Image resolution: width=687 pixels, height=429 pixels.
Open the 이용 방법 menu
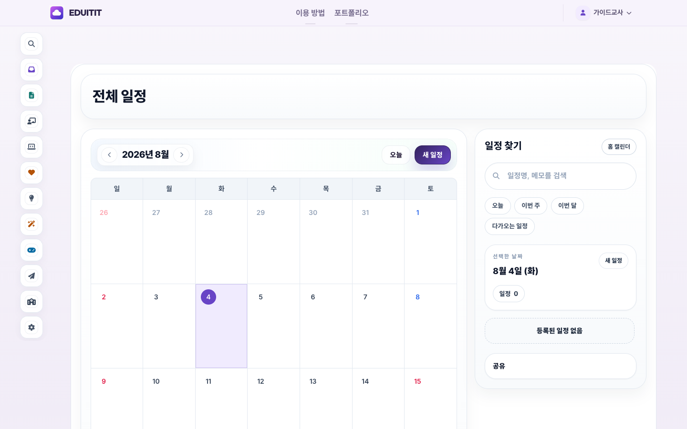point(310,13)
